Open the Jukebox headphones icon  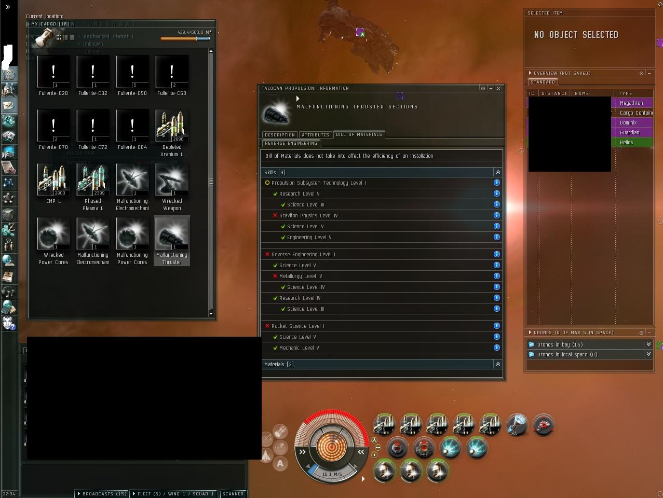pos(8,292)
